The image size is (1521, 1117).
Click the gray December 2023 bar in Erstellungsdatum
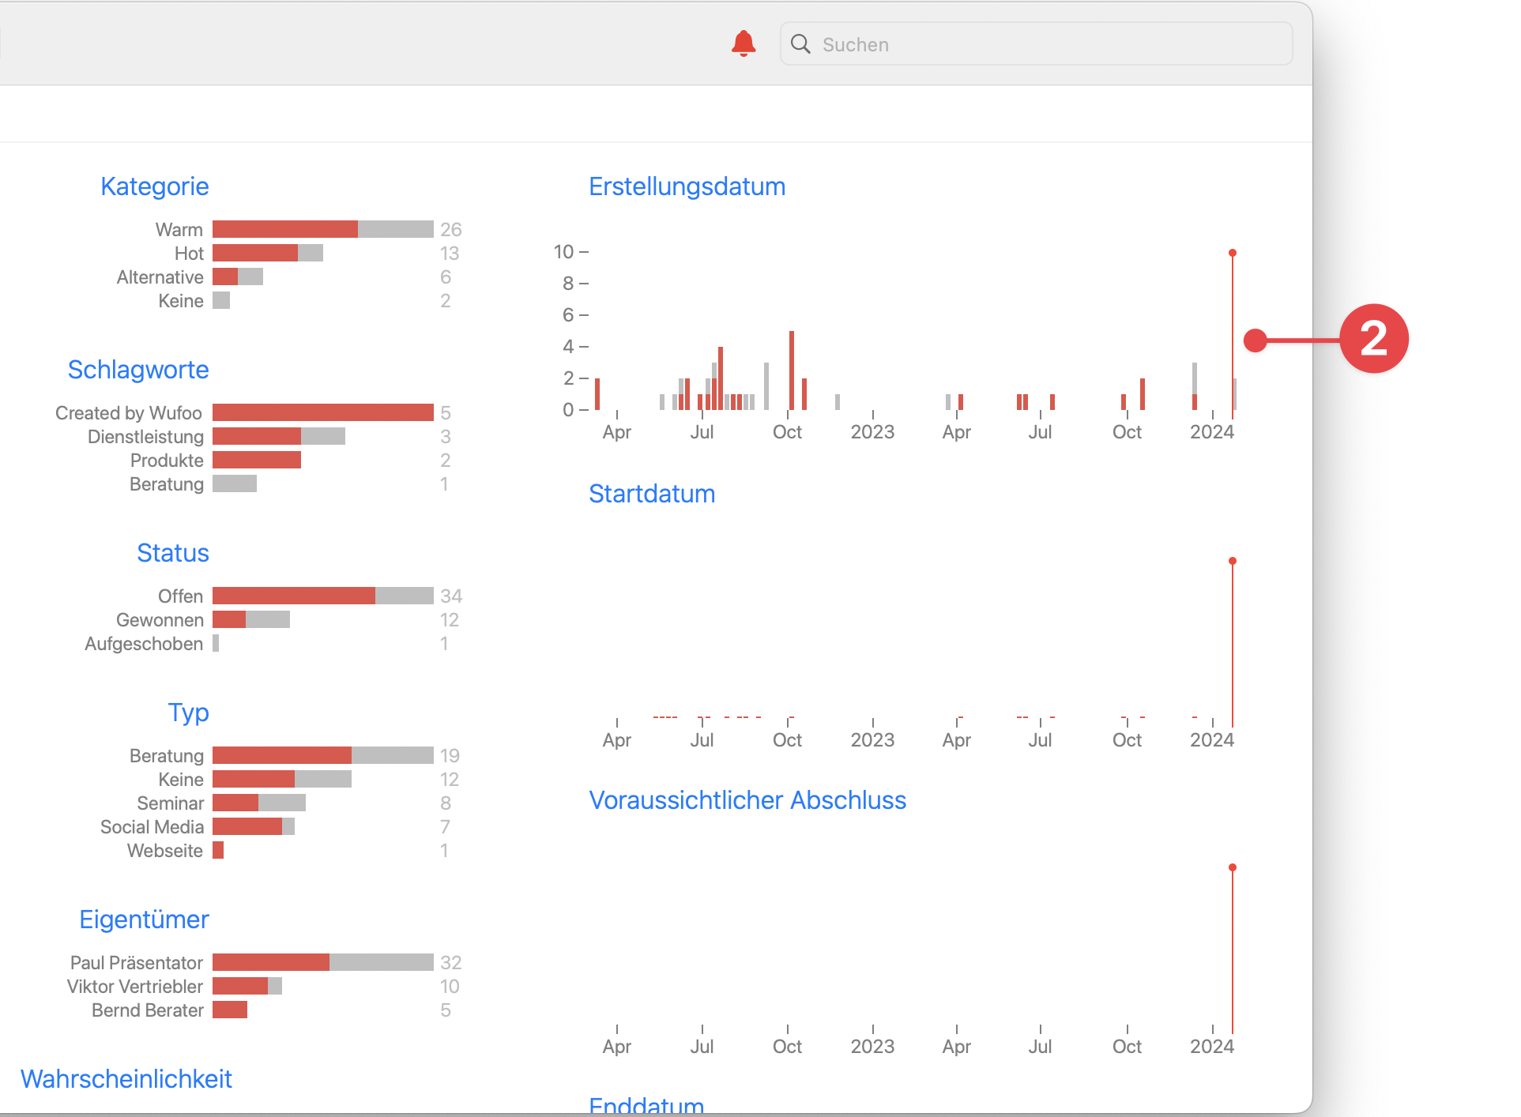[x=1194, y=378]
